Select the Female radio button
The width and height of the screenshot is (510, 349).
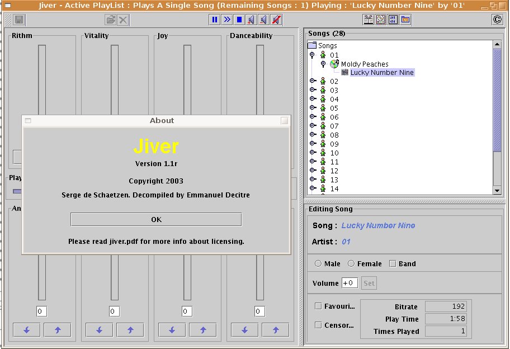(351, 263)
